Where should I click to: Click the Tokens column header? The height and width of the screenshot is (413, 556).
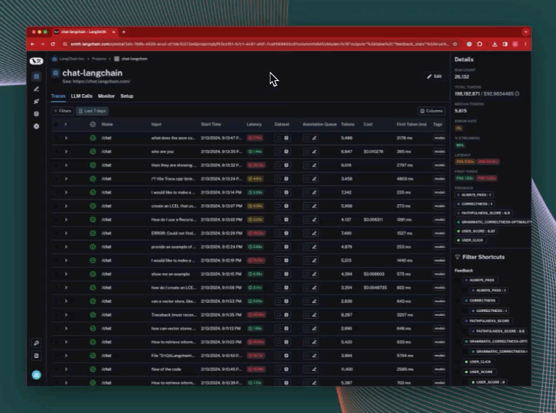click(347, 125)
